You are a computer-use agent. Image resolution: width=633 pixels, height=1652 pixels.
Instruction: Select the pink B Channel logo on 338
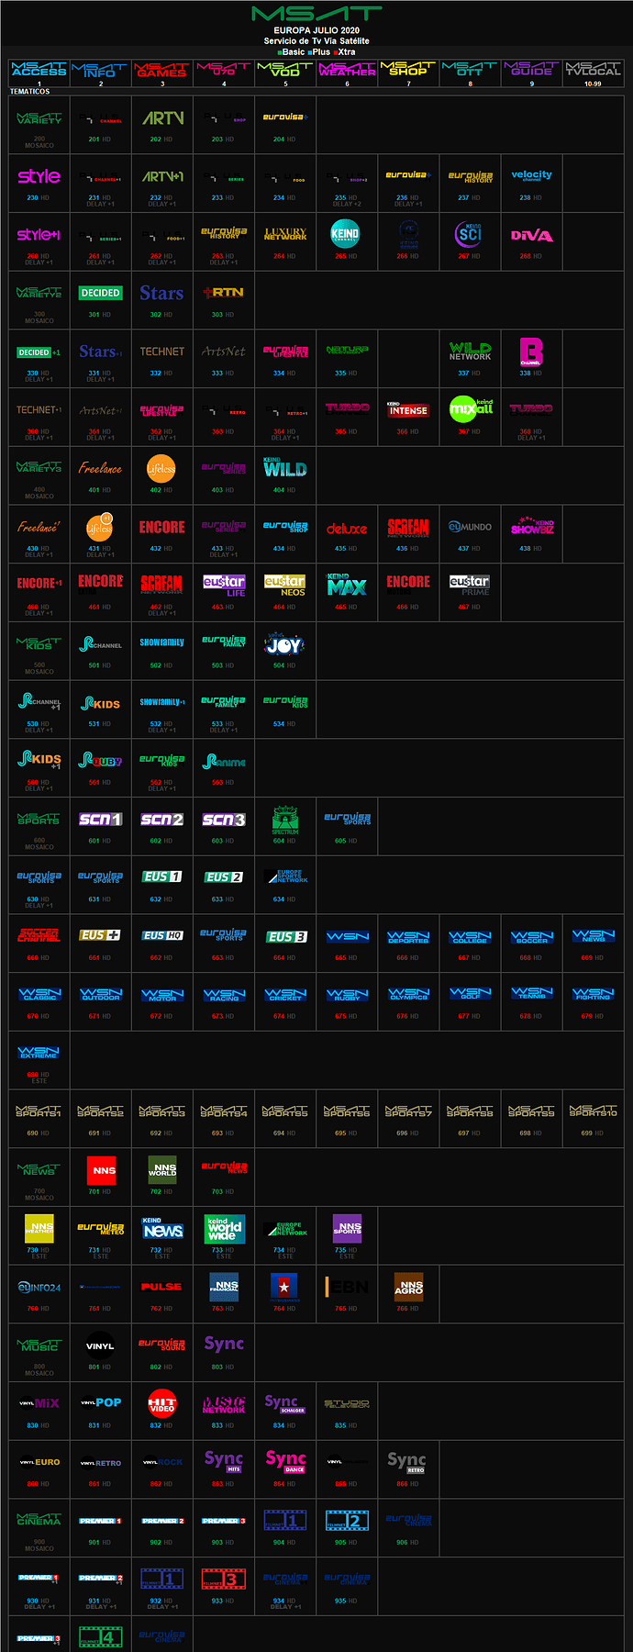pos(531,352)
